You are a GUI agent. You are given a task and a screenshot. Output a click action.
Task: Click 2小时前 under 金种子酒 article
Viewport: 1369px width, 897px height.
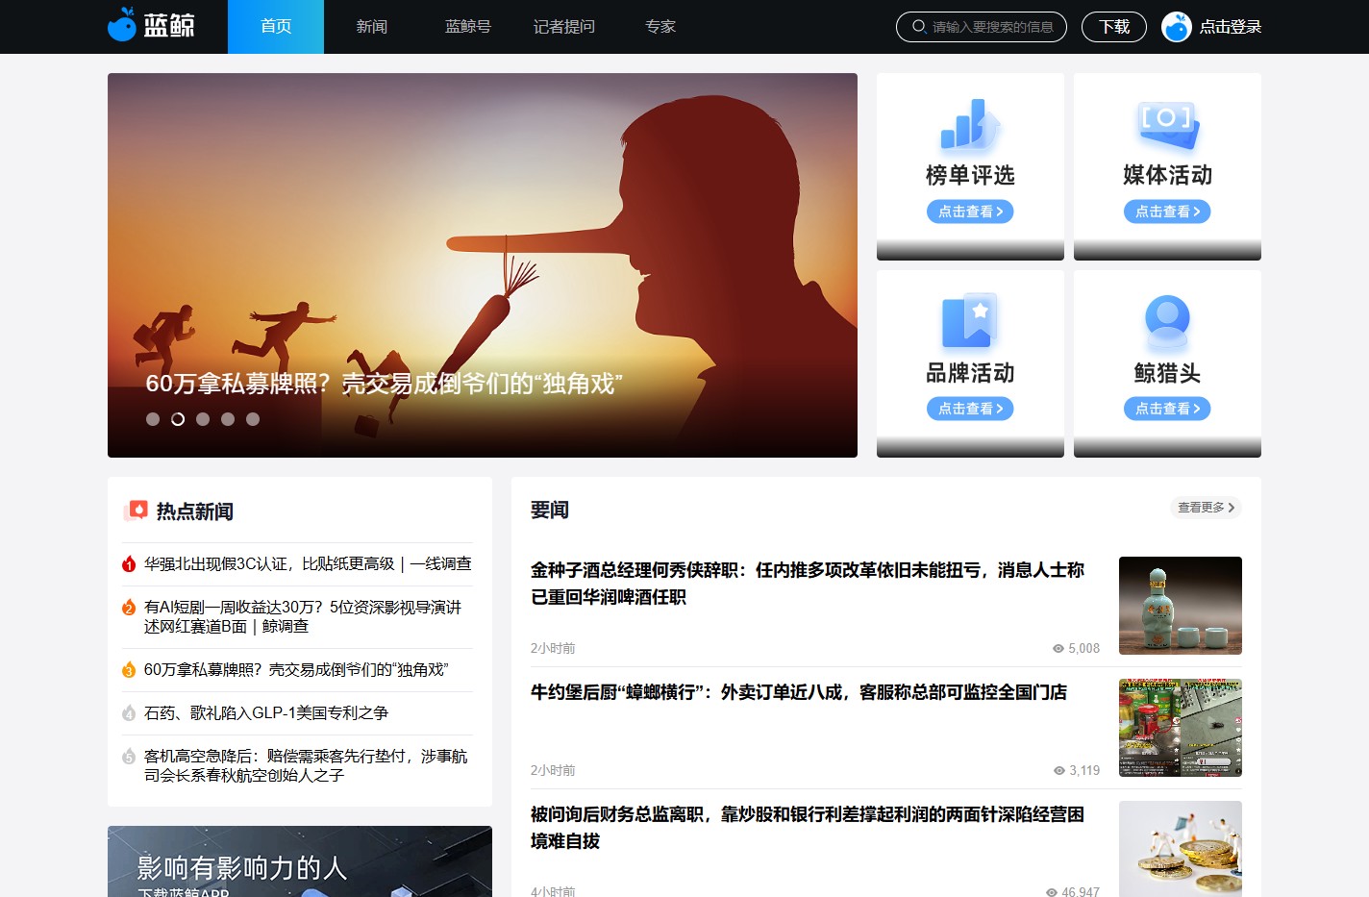[x=553, y=649]
